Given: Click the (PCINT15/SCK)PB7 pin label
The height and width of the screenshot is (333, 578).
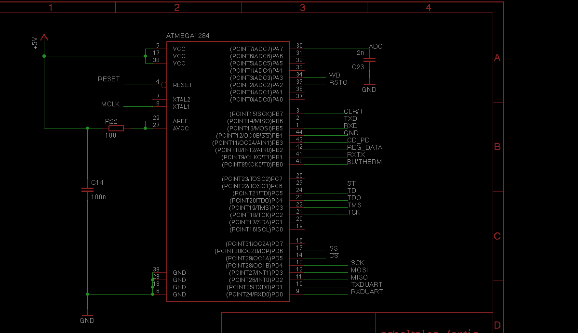Looking at the screenshot, I should pyautogui.click(x=256, y=114).
